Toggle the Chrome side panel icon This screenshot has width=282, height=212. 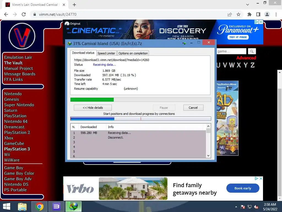[x=258, y=14]
